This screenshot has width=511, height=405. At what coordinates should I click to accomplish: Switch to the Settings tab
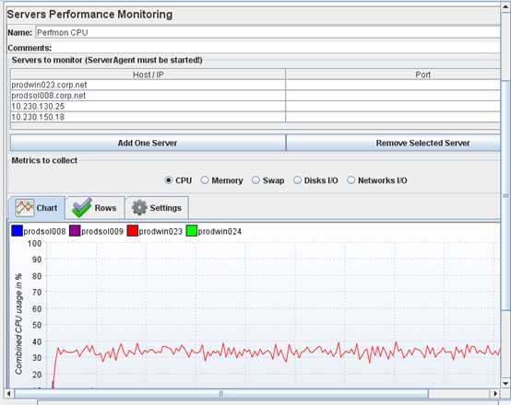tap(157, 208)
